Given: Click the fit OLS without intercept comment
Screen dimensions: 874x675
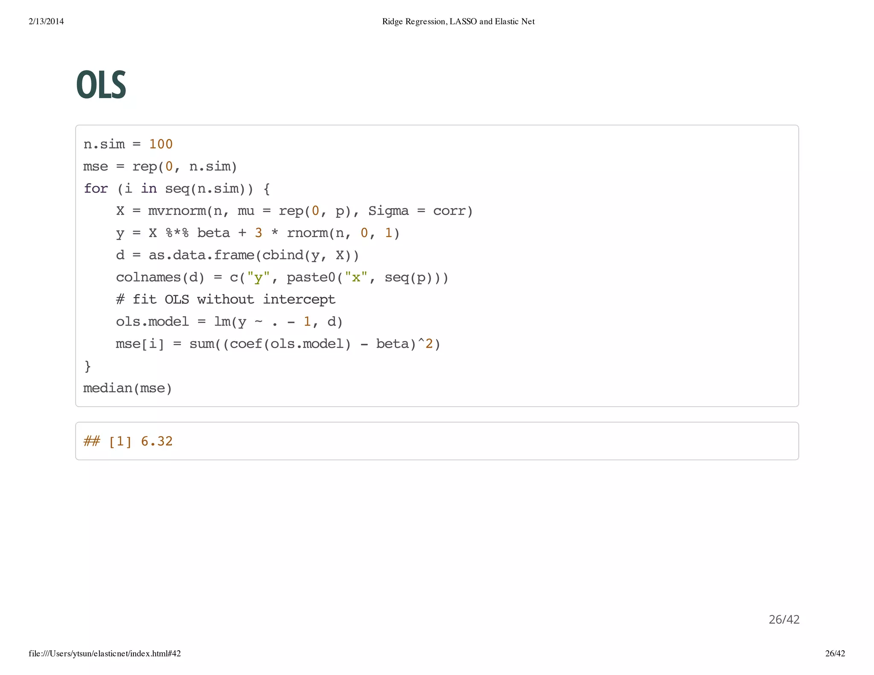Looking at the screenshot, I should click(225, 300).
